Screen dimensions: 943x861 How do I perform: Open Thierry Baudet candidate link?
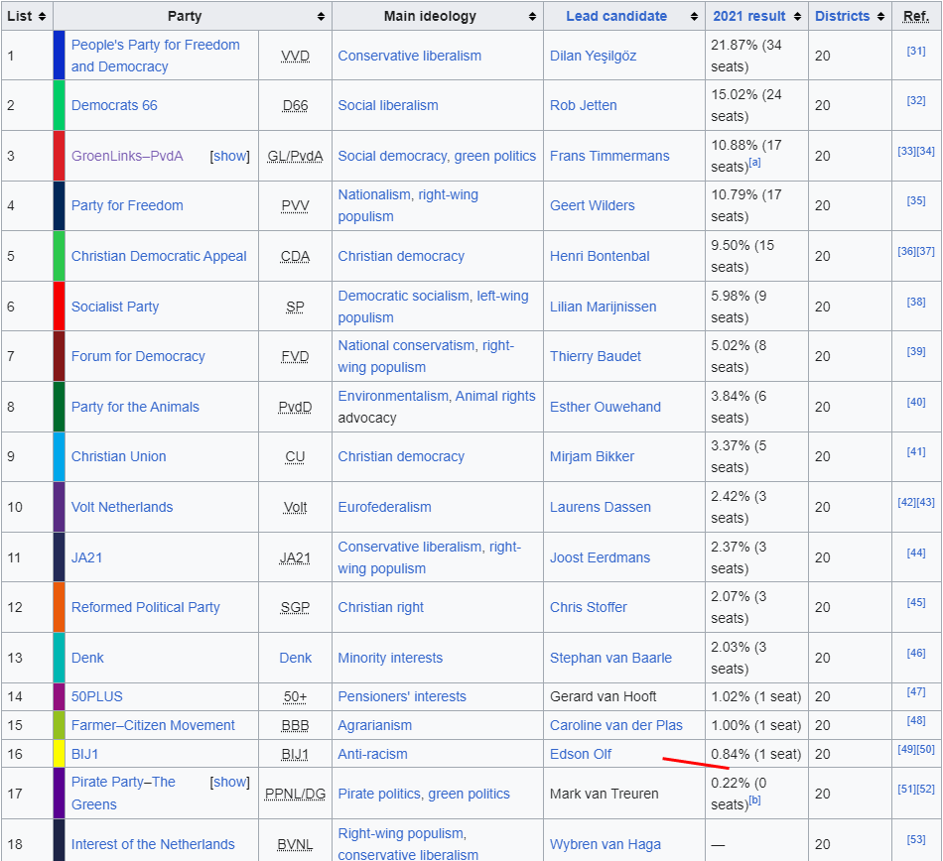point(596,357)
